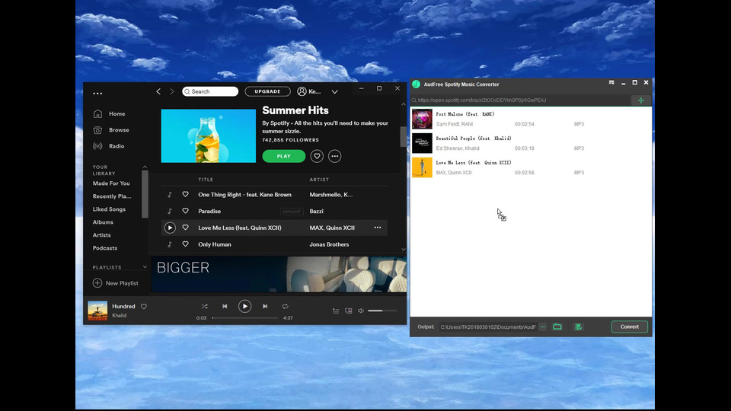Open the AudFree menu icon in title bar
Screen dimensions: 731x411
(611, 82)
